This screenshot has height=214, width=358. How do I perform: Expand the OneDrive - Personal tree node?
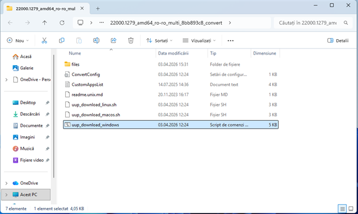click(7, 79)
